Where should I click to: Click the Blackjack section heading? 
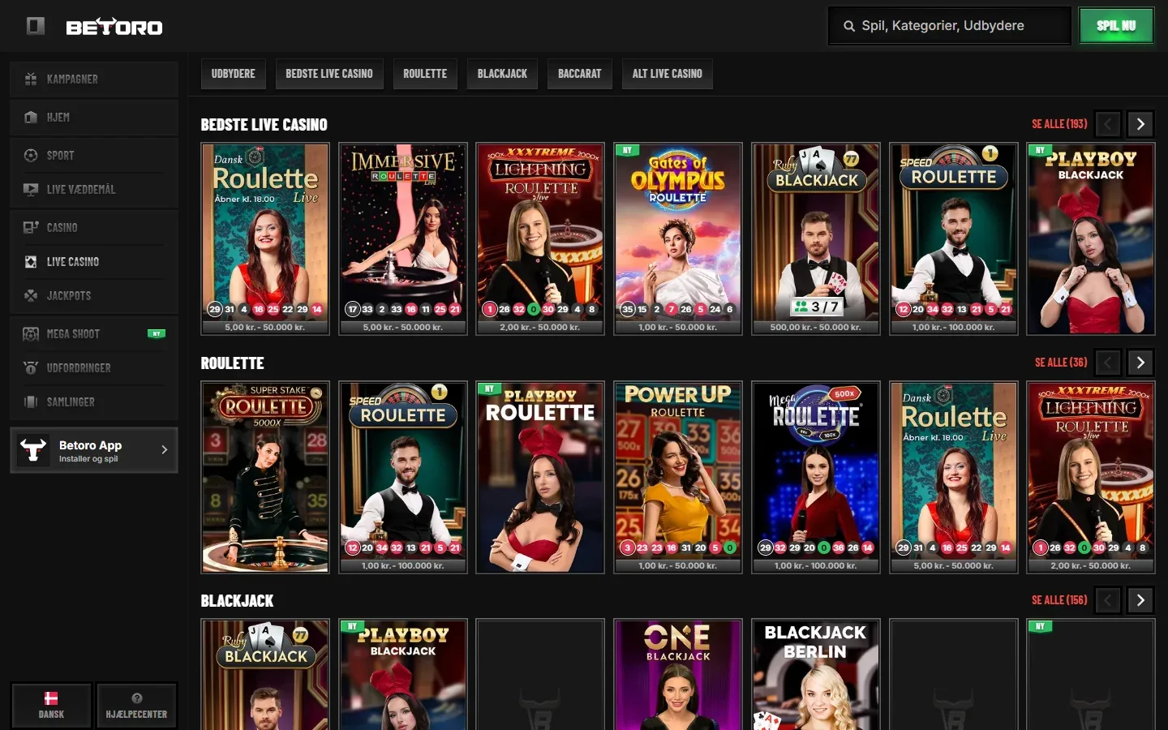237,601
